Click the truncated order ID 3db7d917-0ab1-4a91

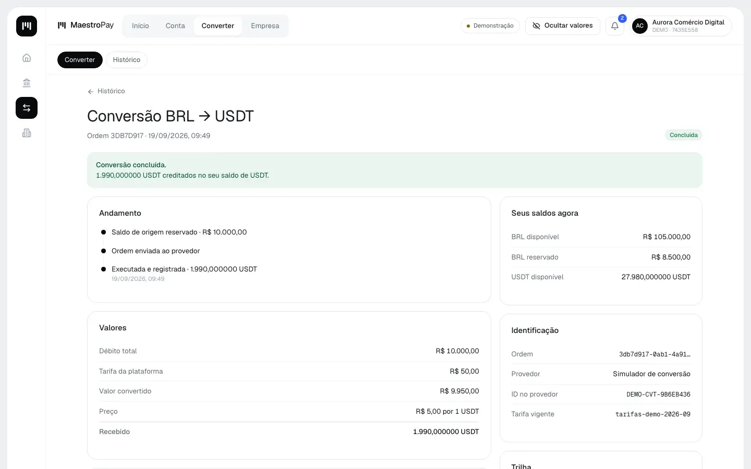[655, 354]
